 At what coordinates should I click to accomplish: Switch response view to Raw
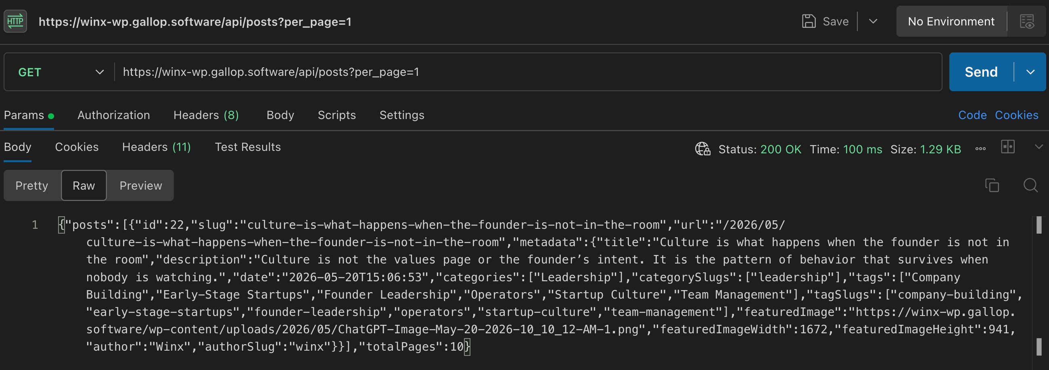[x=84, y=186]
